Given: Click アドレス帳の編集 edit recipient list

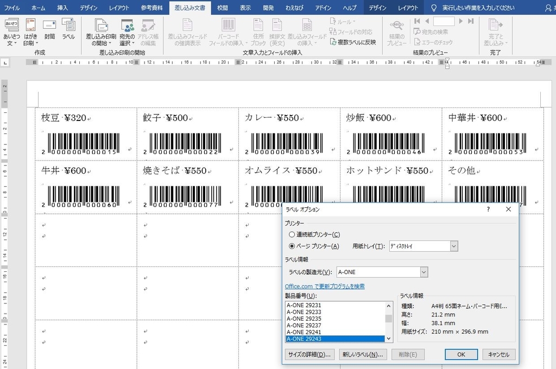Looking at the screenshot, I should point(148,32).
